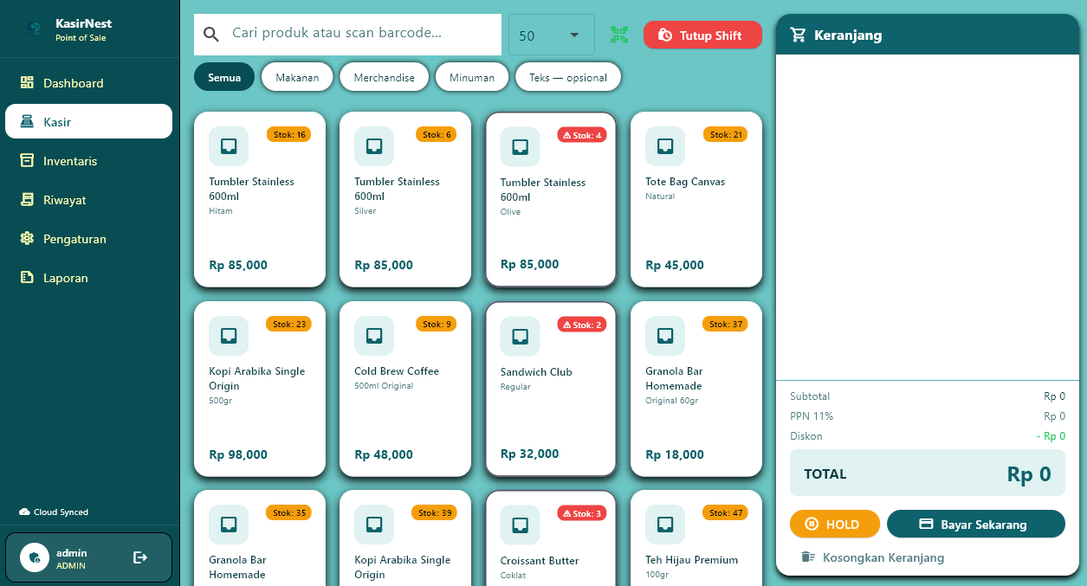The width and height of the screenshot is (1087, 586).
Task: Click Granola Bar Original 60gr product icon
Action: (665, 336)
